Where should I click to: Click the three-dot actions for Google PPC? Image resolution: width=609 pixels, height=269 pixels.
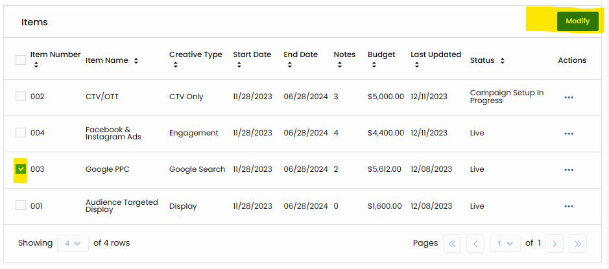569,170
